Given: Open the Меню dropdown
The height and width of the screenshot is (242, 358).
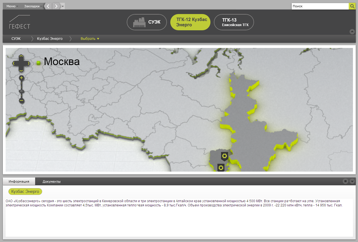Looking at the screenshot, I should [12, 6].
